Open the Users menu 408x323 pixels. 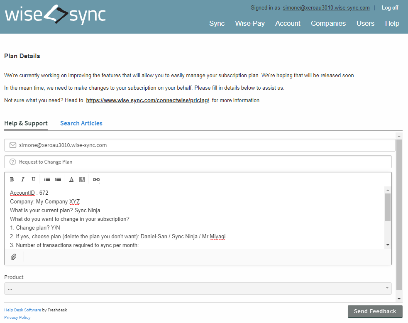(365, 23)
